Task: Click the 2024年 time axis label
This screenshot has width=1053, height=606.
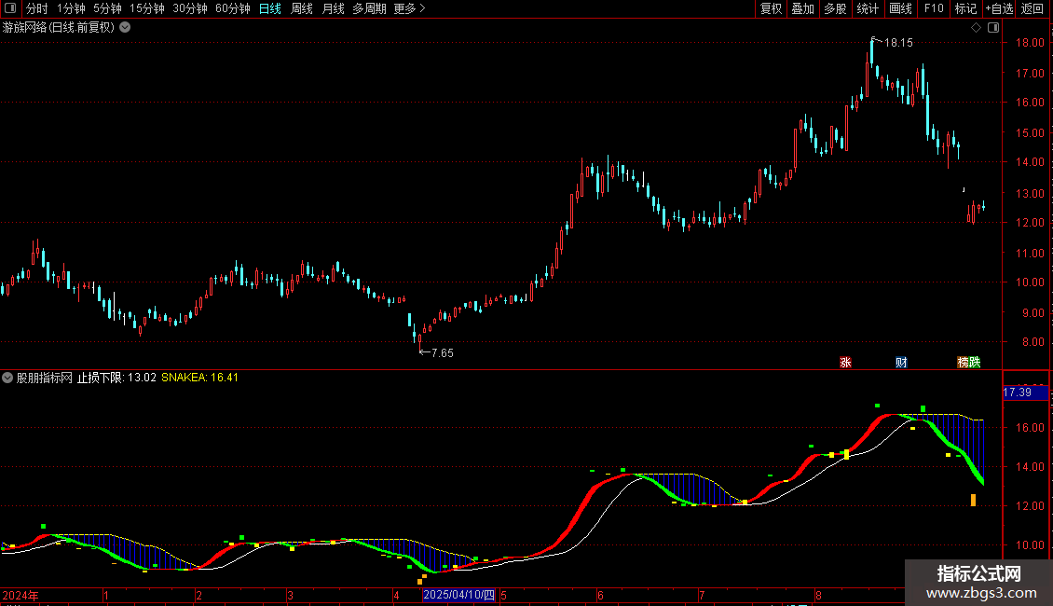Action: point(21,595)
